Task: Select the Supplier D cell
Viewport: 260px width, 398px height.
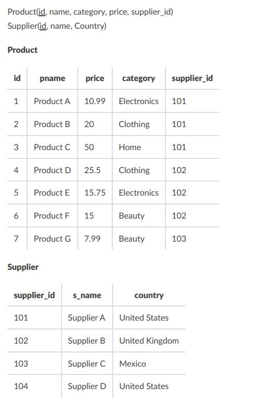Action: pos(87,386)
